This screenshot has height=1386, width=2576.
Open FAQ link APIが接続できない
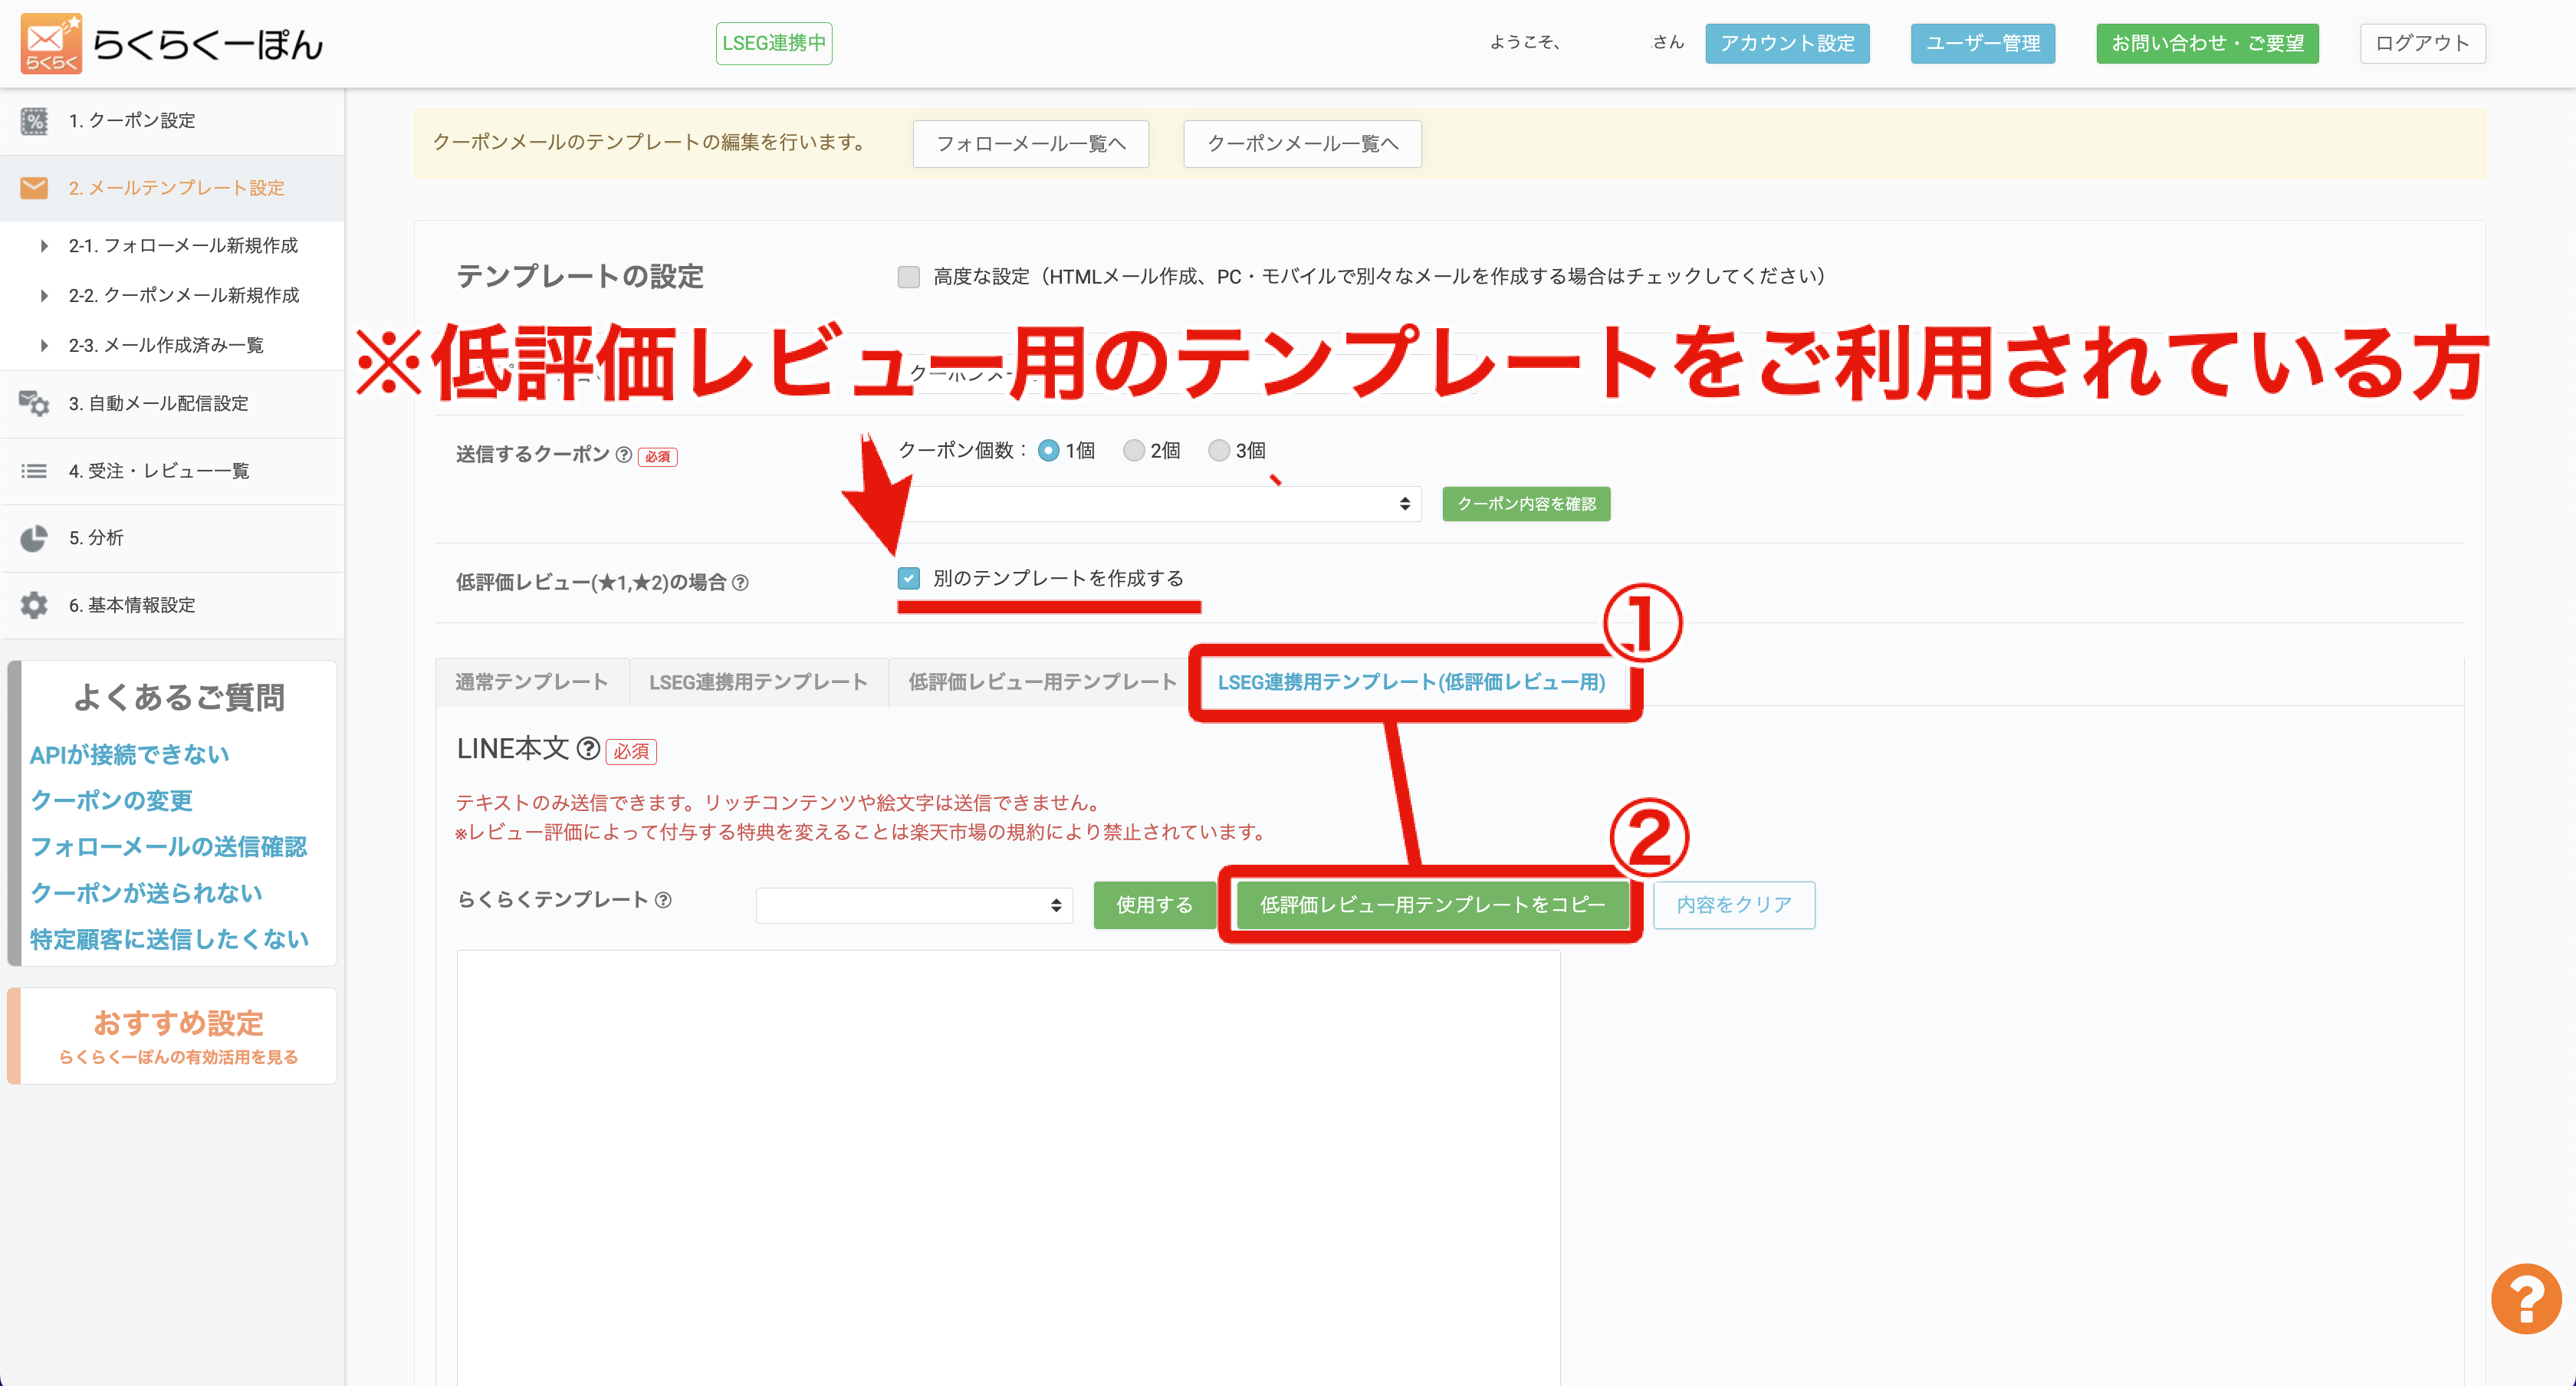pos(130,755)
